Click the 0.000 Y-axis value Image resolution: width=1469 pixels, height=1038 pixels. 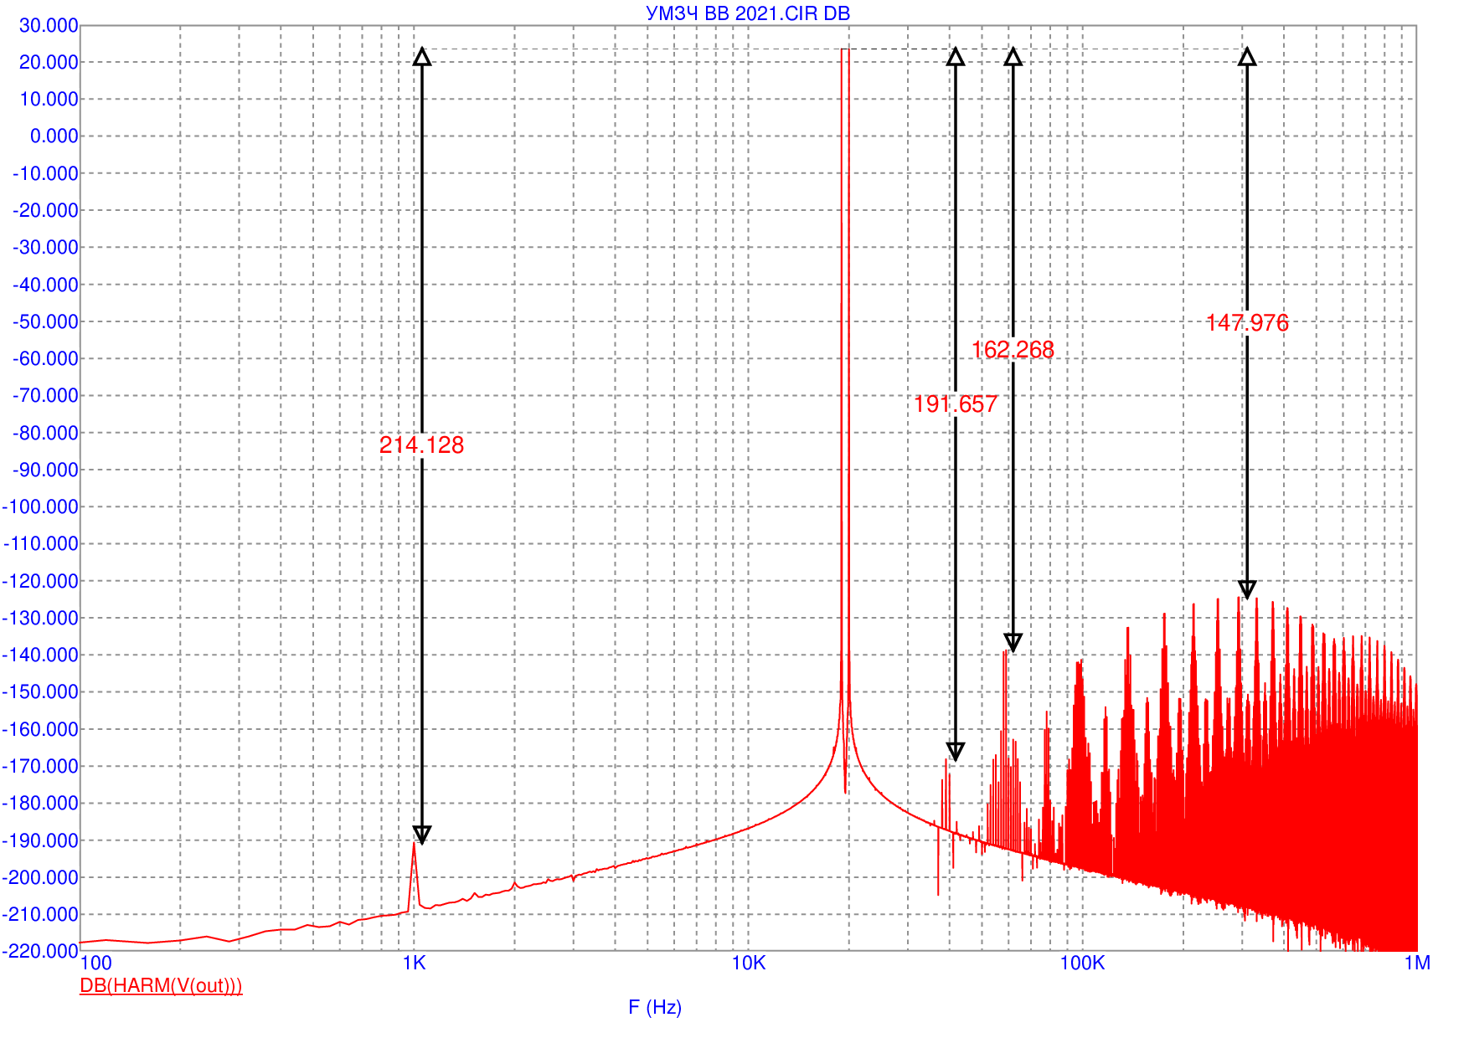tap(54, 136)
